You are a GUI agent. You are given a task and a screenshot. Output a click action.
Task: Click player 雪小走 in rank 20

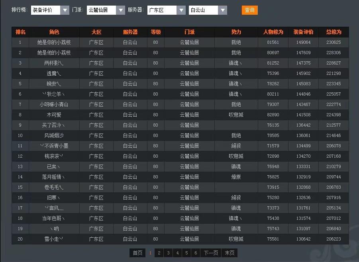coord(54,239)
